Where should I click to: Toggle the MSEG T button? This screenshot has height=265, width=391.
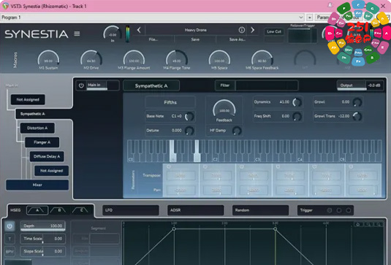pos(10,239)
